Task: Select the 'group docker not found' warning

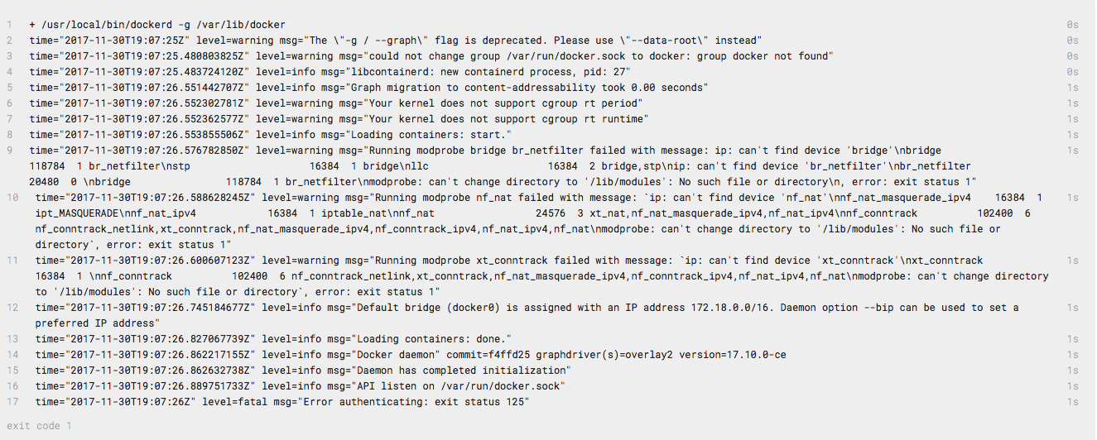Action: [x=431, y=56]
